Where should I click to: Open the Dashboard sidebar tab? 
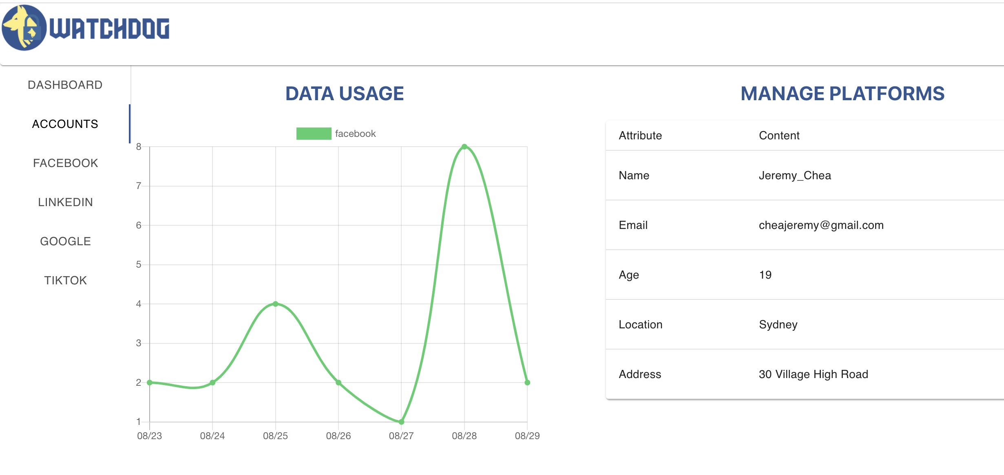click(65, 85)
